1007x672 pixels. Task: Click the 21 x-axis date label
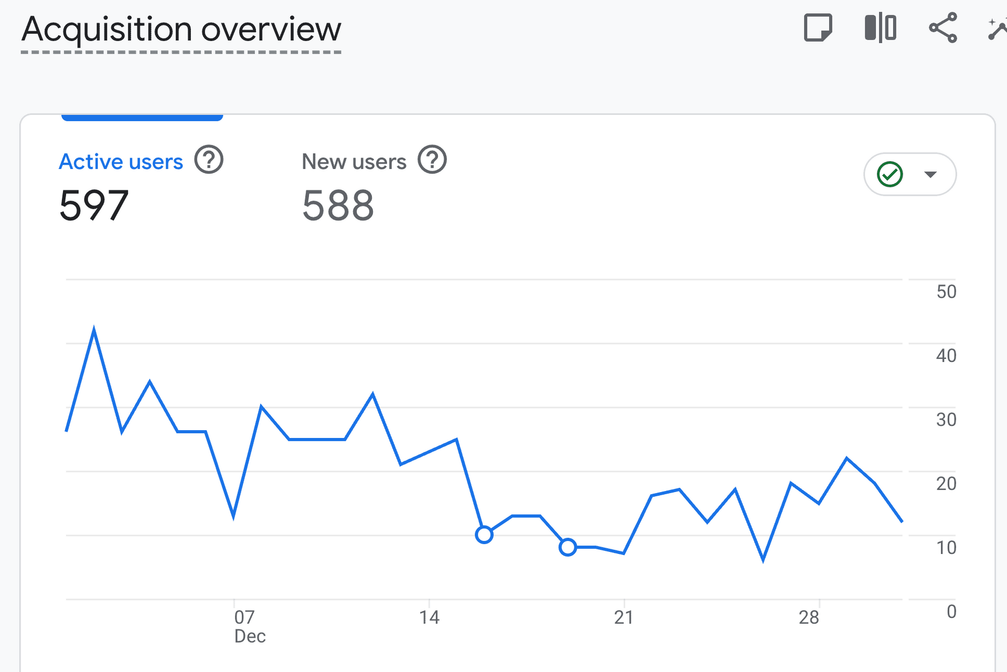pos(624,617)
